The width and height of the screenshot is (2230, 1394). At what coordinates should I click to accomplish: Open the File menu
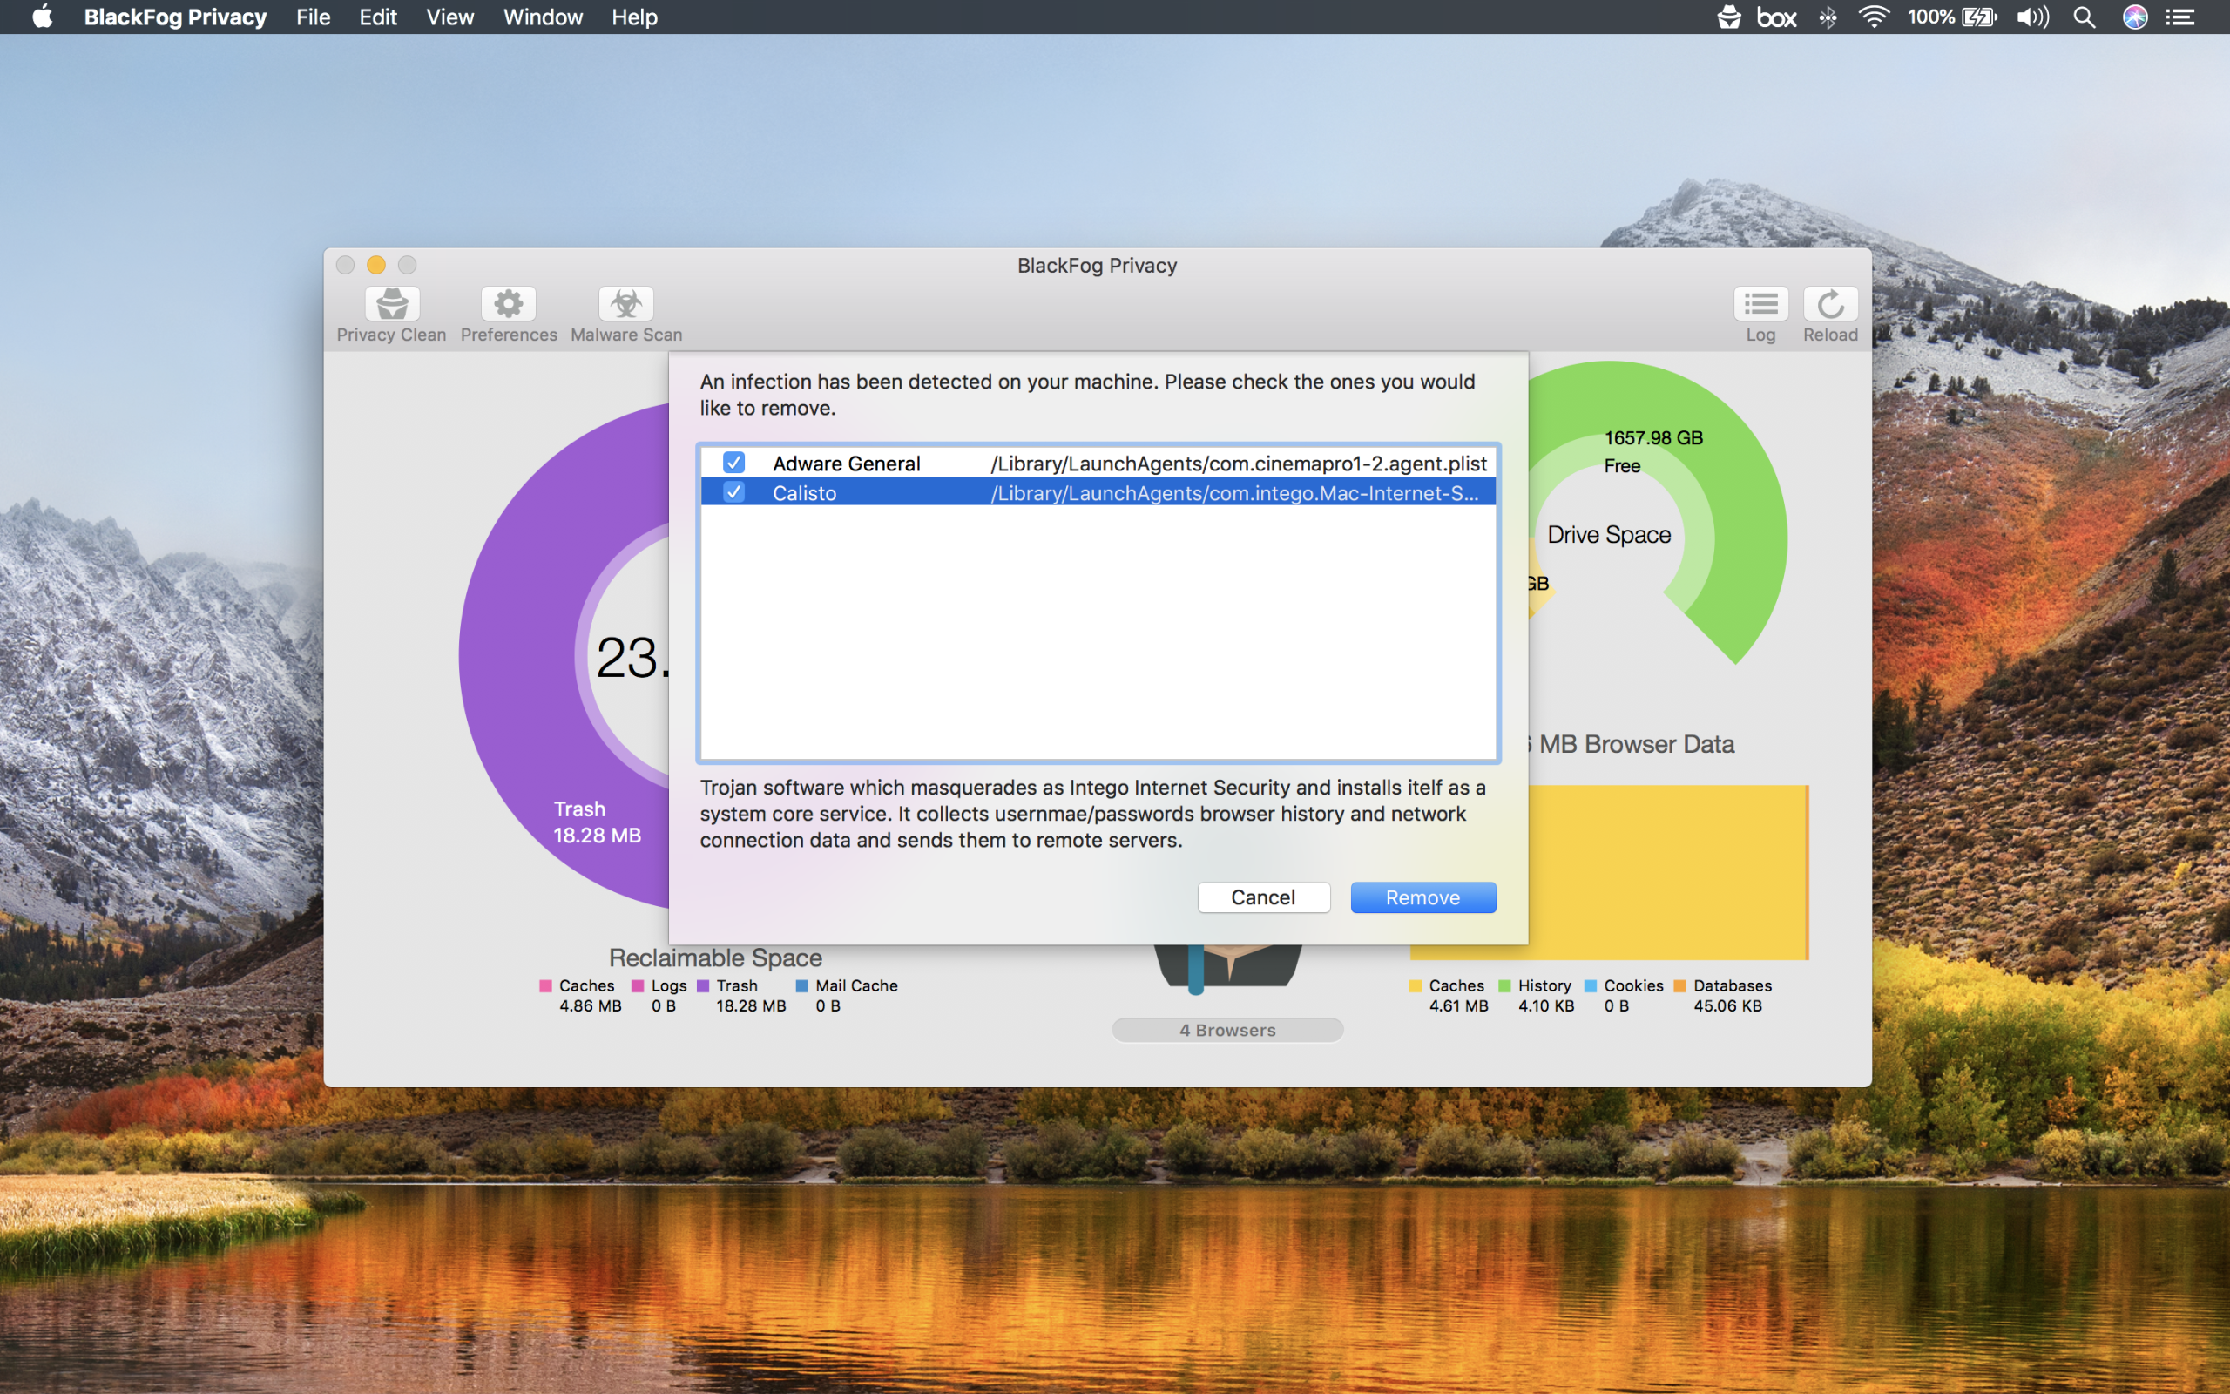pos(313,17)
